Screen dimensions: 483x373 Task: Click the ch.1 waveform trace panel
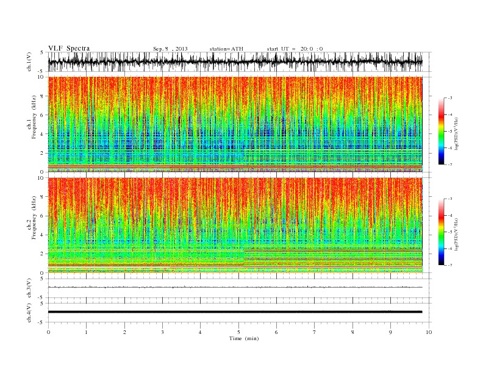[239, 62]
